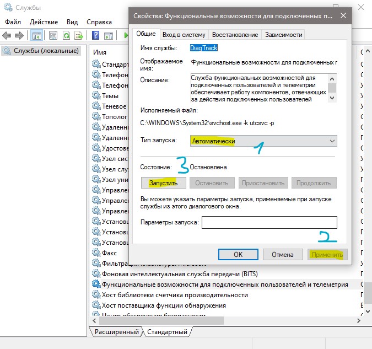The height and width of the screenshot is (349, 372).
Task: Click the services list scroll-up arrow
Action: tap(368, 51)
